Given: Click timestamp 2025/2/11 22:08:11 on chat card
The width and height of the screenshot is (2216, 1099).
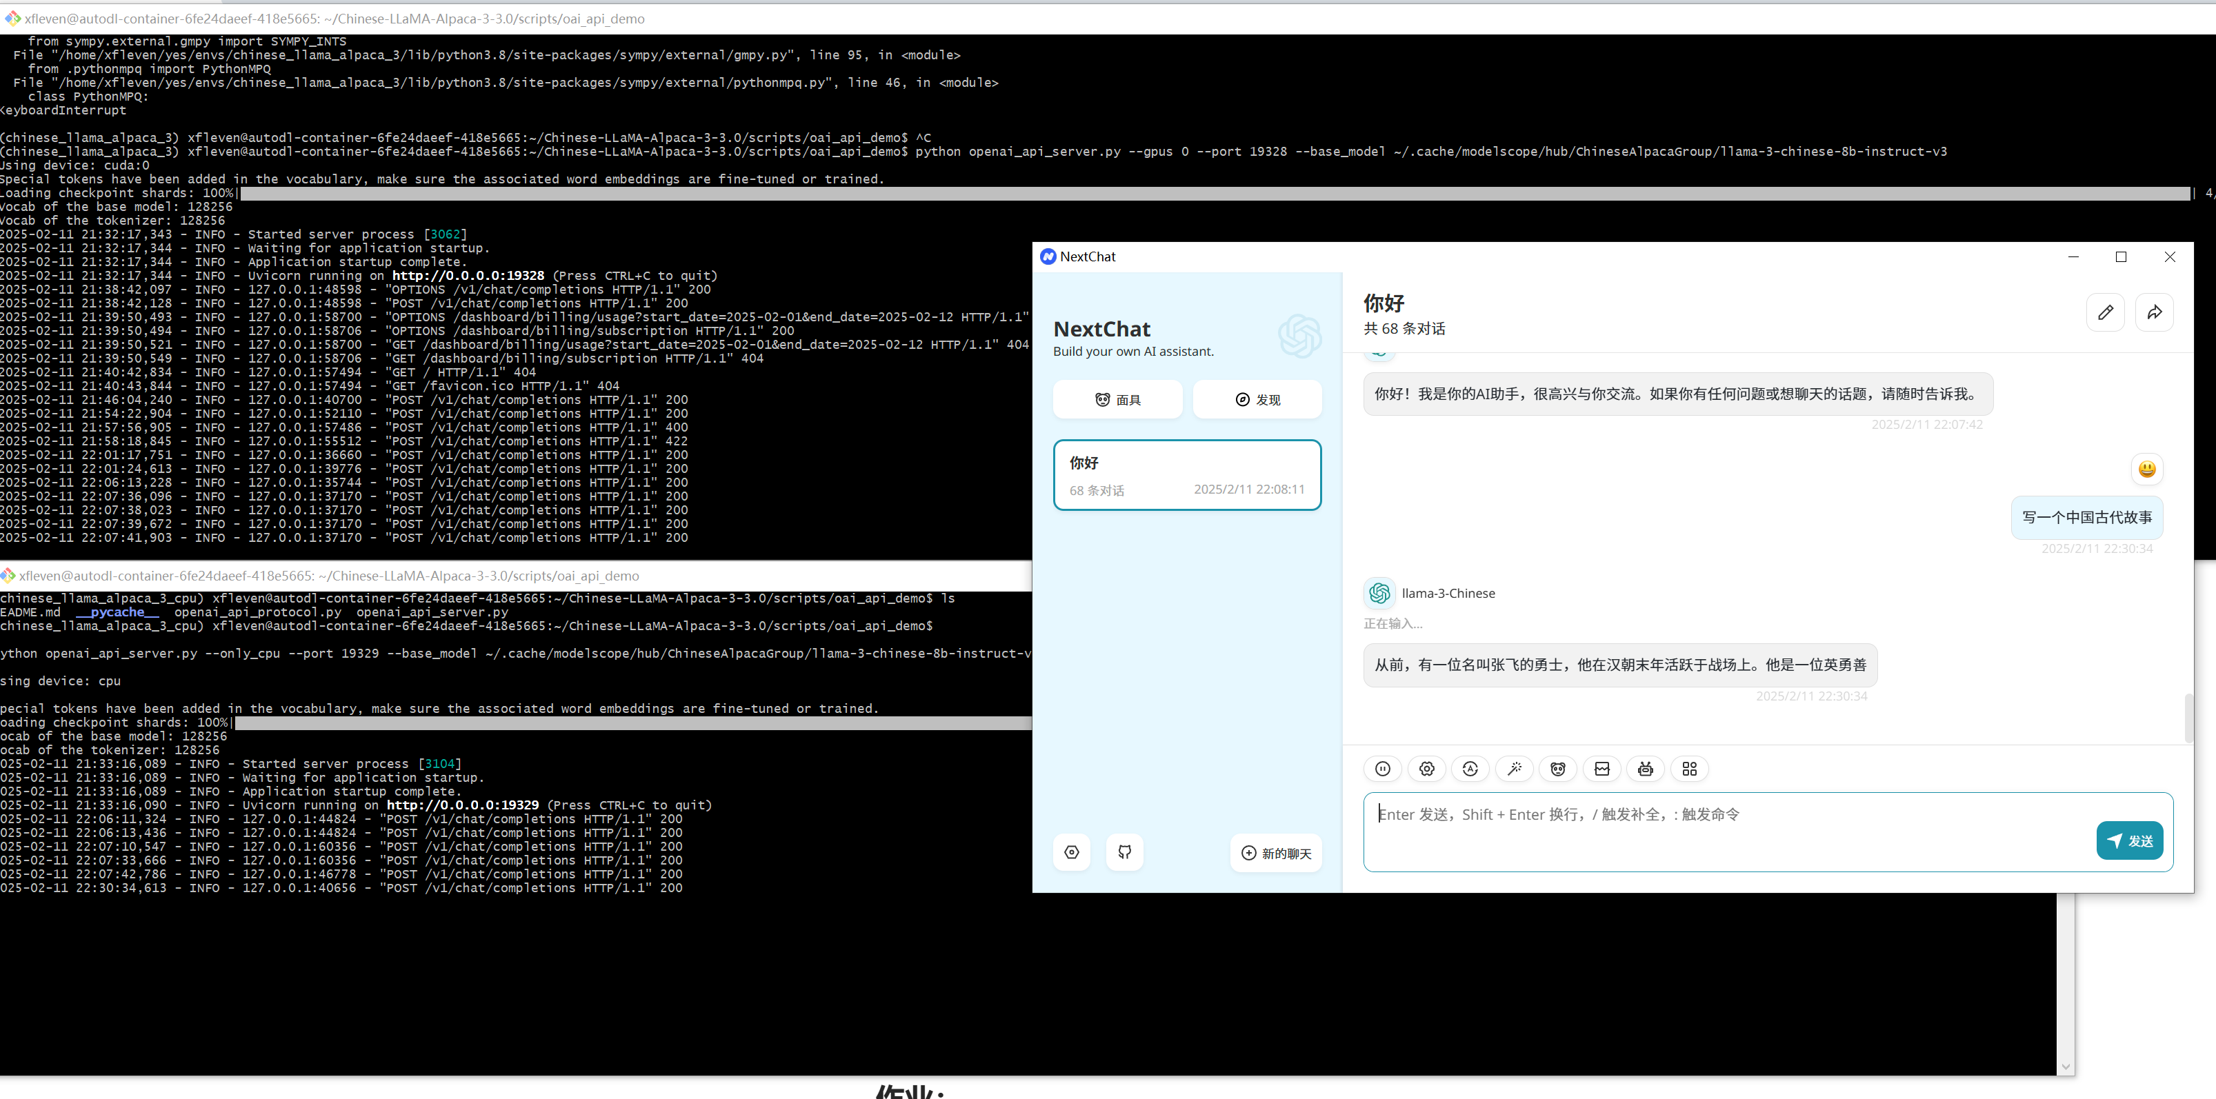Looking at the screenshot, I should pyautogui.click(x=1249, y=490).
